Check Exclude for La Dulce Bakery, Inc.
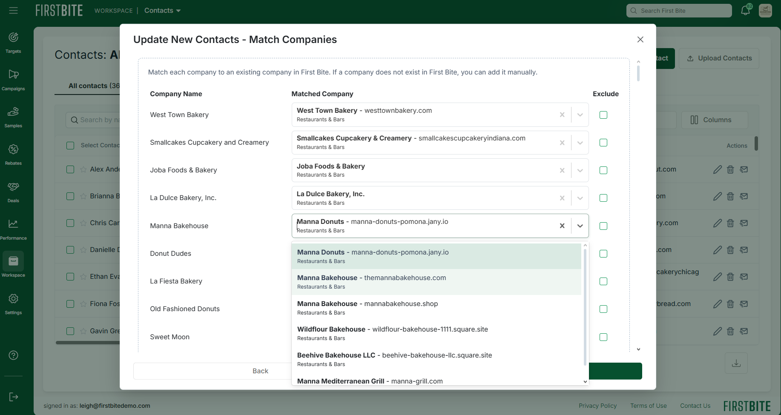781x415 pixels. pyautogui.click(x=603, y=198)
